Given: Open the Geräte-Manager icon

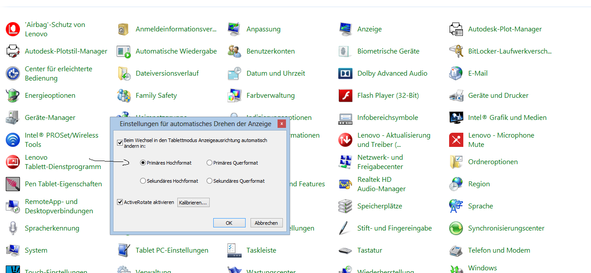Looking at the screenshot, I should [x=13, y=118].
